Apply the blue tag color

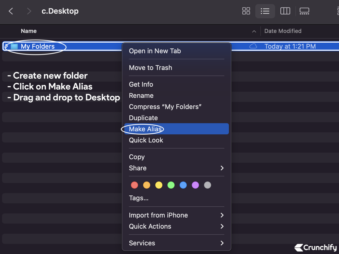coord(183,185)
